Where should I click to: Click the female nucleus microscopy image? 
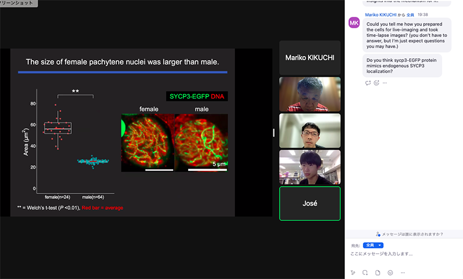(148, 143)
